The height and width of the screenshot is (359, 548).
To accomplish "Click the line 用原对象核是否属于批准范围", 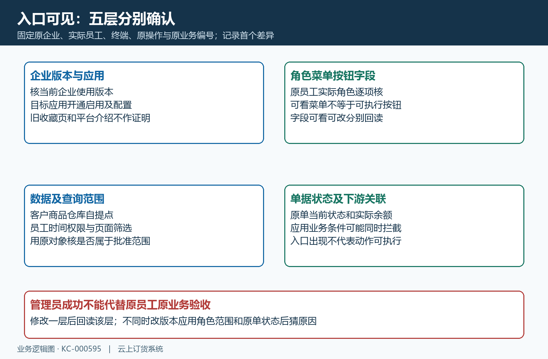I will [90, 241].
